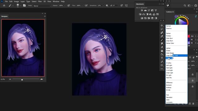
Task: Click the smoothing options gear icon
Action: click(107, 6)
